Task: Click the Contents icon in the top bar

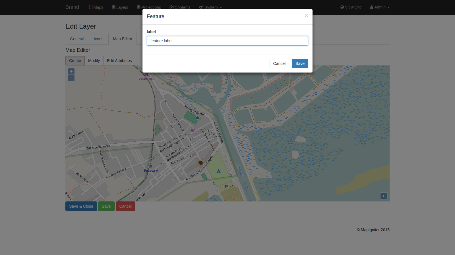Action: tap(171, 7)
